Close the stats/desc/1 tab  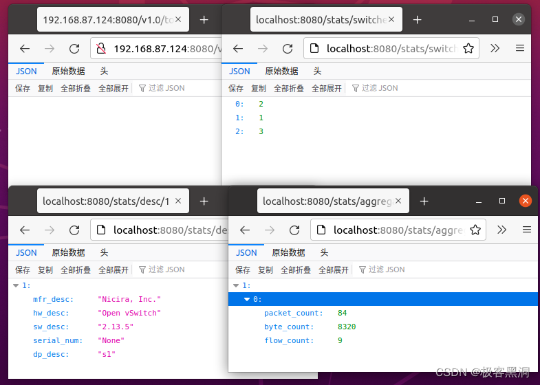coord(178,201)
